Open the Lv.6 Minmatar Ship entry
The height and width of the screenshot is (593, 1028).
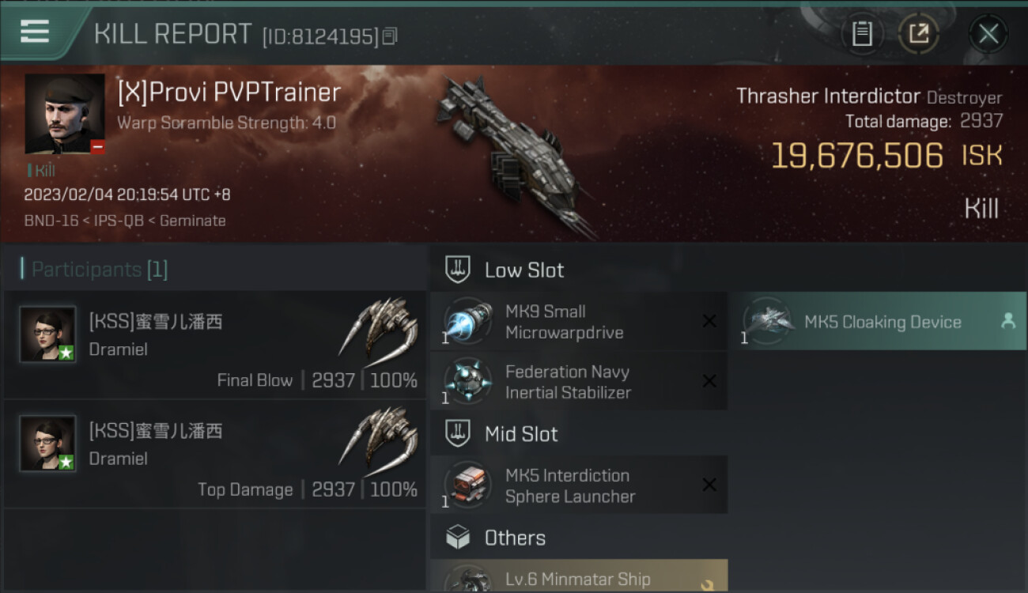pyautogui.click(x=579, y=575)
